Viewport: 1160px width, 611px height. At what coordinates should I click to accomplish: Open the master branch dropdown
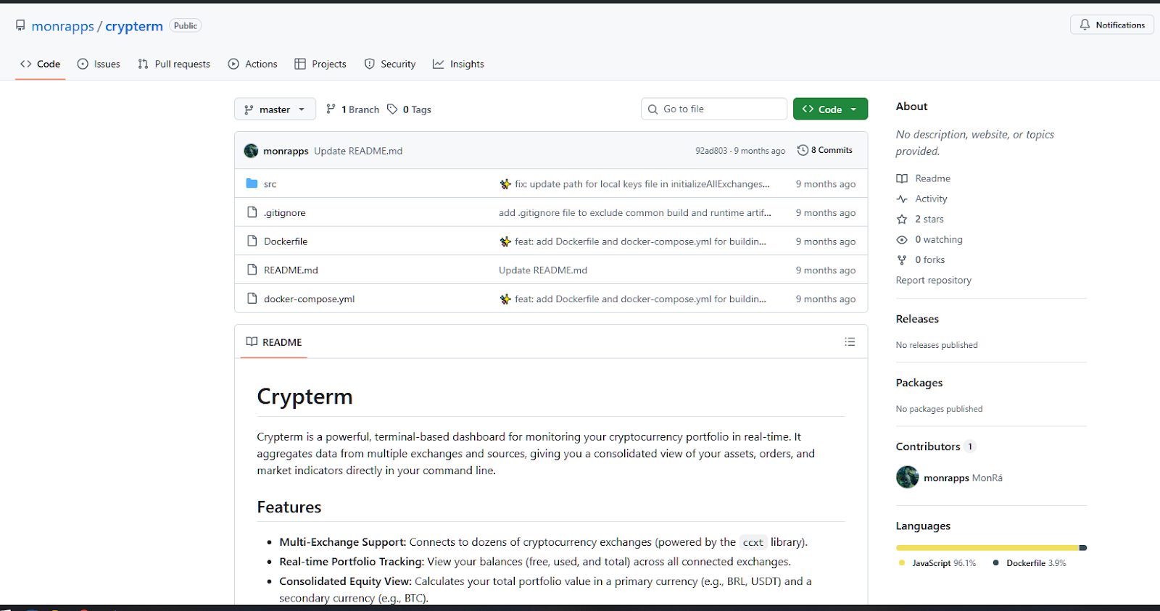click(275, 109)
